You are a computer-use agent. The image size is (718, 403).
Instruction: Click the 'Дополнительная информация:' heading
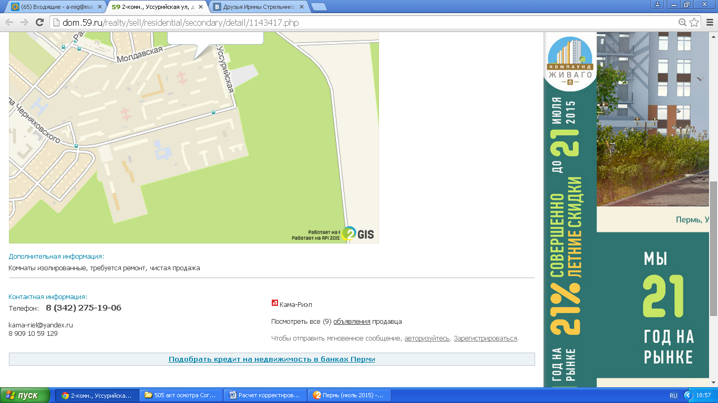(56, 257)
